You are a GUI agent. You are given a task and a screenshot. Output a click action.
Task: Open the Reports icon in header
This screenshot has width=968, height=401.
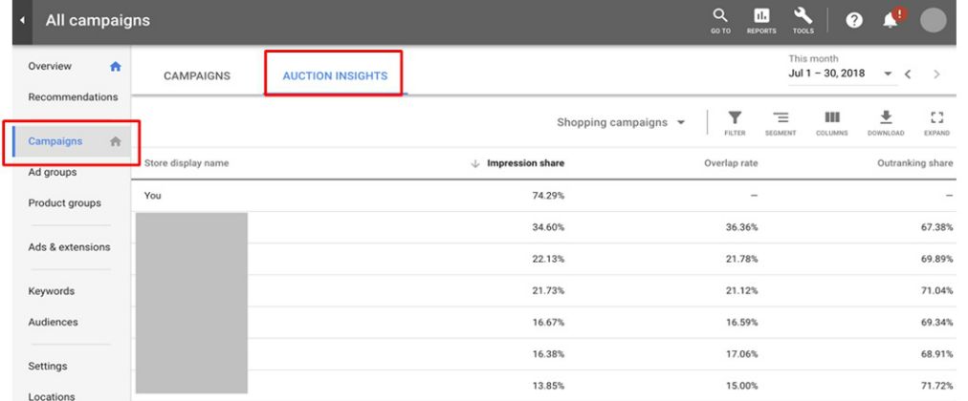coord(761,19)
